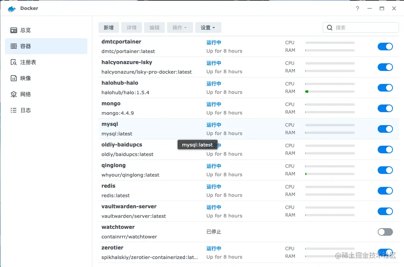404x267 pixels.
Task: Select the zerotier container name
Action: click(112, 248)
